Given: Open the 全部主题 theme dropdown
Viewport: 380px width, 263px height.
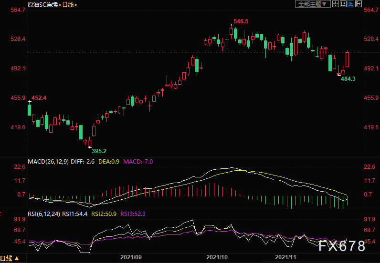Looking at the screenshot, I should tap(313, 4).
